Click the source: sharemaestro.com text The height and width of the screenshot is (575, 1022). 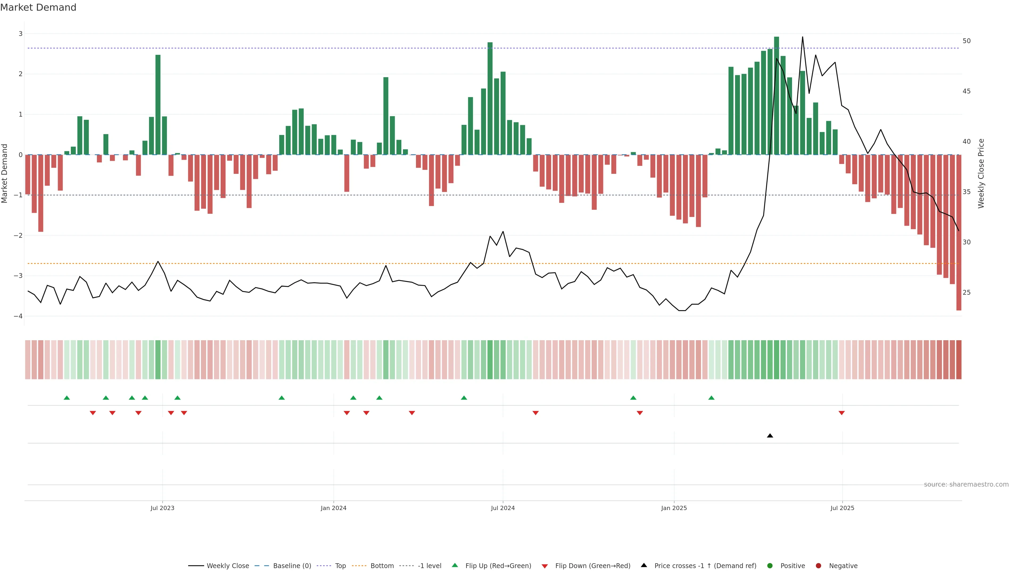coord(966,484)
